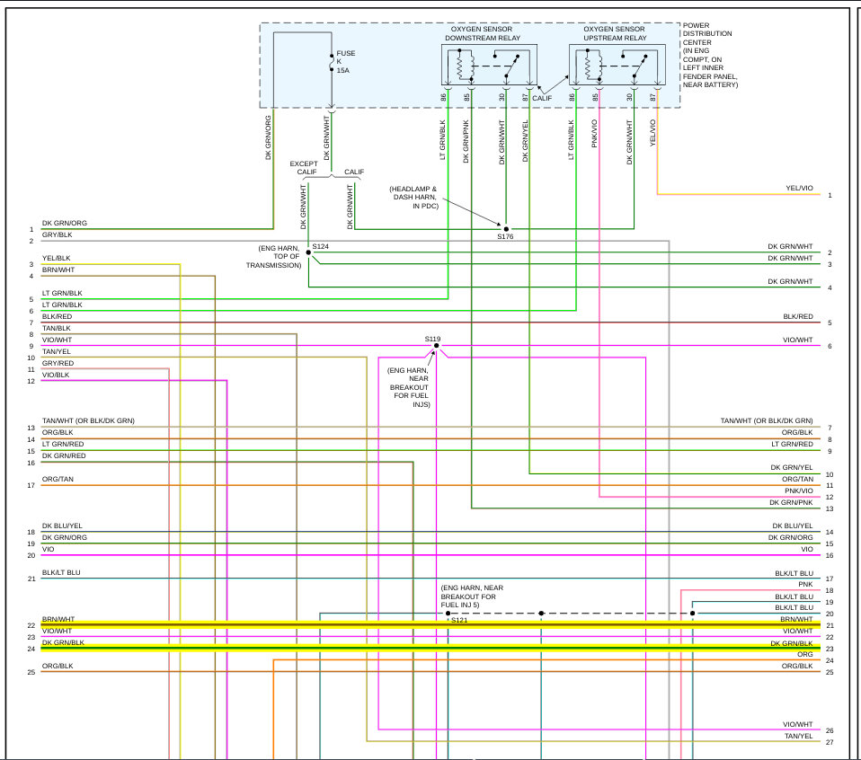Click splice label S121
861x760 pixels.
[459, 620]
